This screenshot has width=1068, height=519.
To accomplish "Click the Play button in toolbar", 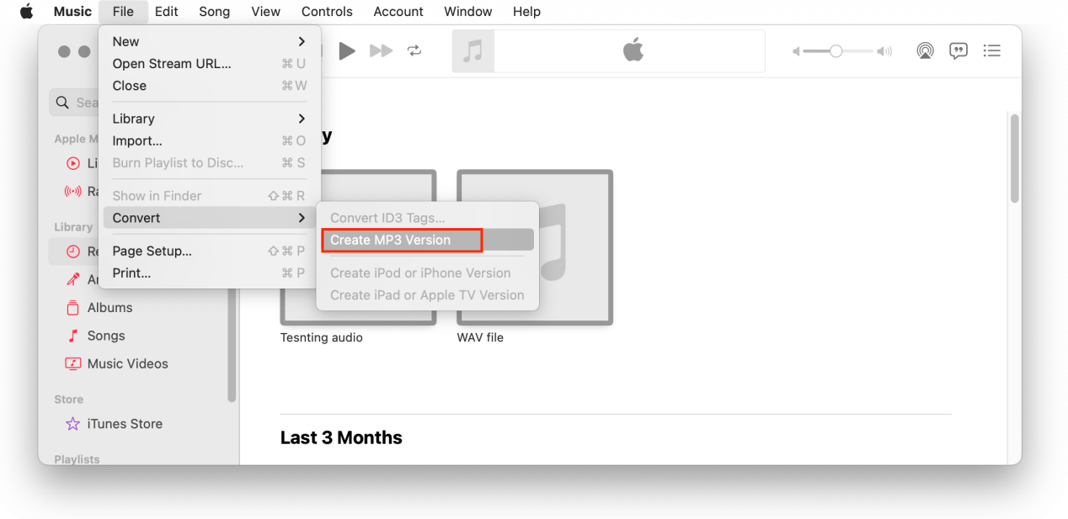I will (x=347, y=51).
